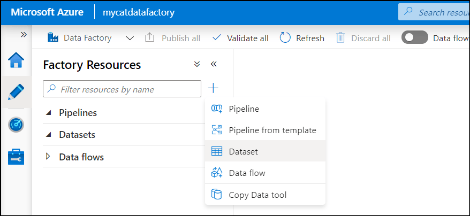Click the mycatdatafactory factory name
Image resolution: width=470 pixels, height=216 pixels.
point(139,12)
